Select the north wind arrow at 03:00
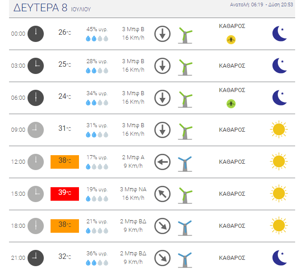The width and height of the screenshot is (301, 272). click(162, 66)
